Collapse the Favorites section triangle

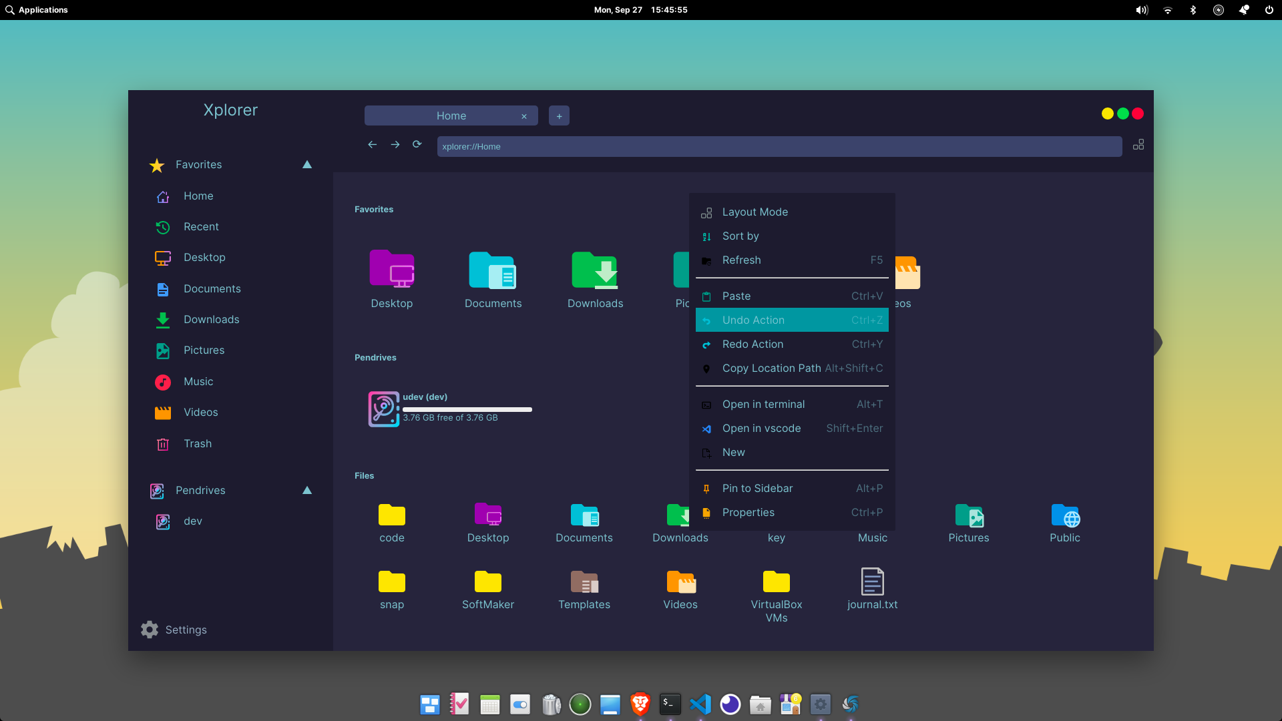coord(306,166)
